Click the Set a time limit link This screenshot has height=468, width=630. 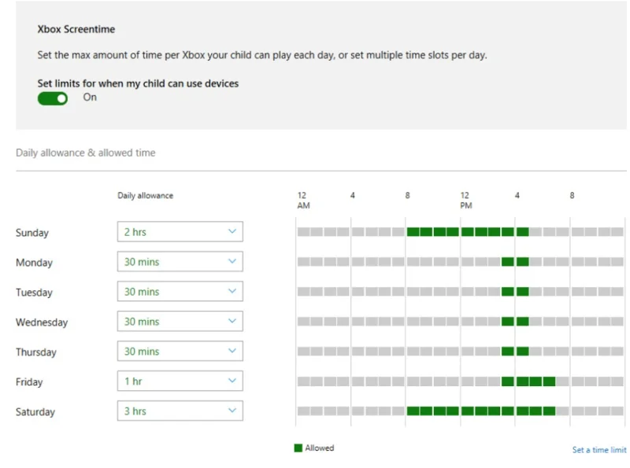click(x=598, y=450)
